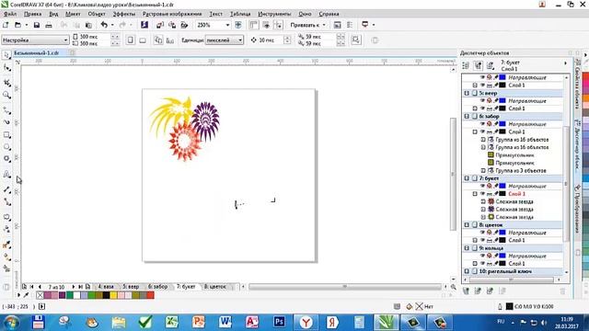
Task: Select the Rectangle tool in the toolbox
Action: click(6, 135)
